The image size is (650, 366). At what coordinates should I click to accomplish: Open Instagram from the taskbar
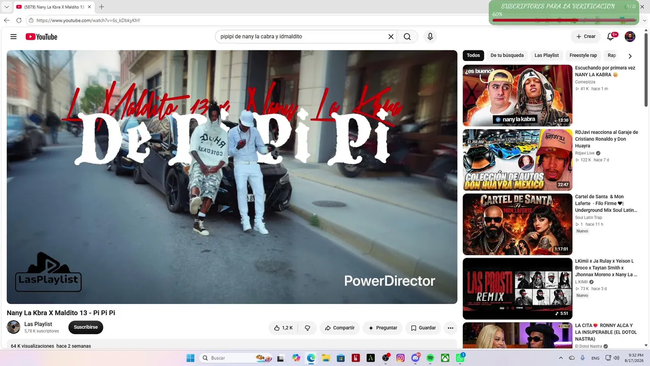click(x=401, y=358)
